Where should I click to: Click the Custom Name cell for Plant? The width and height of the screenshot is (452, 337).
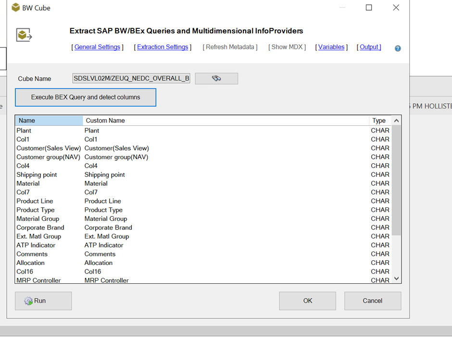point(92,131)
